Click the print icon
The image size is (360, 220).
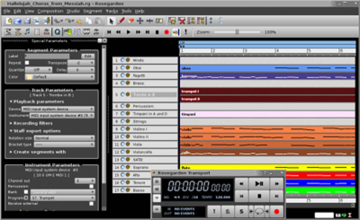pos(37,21)
